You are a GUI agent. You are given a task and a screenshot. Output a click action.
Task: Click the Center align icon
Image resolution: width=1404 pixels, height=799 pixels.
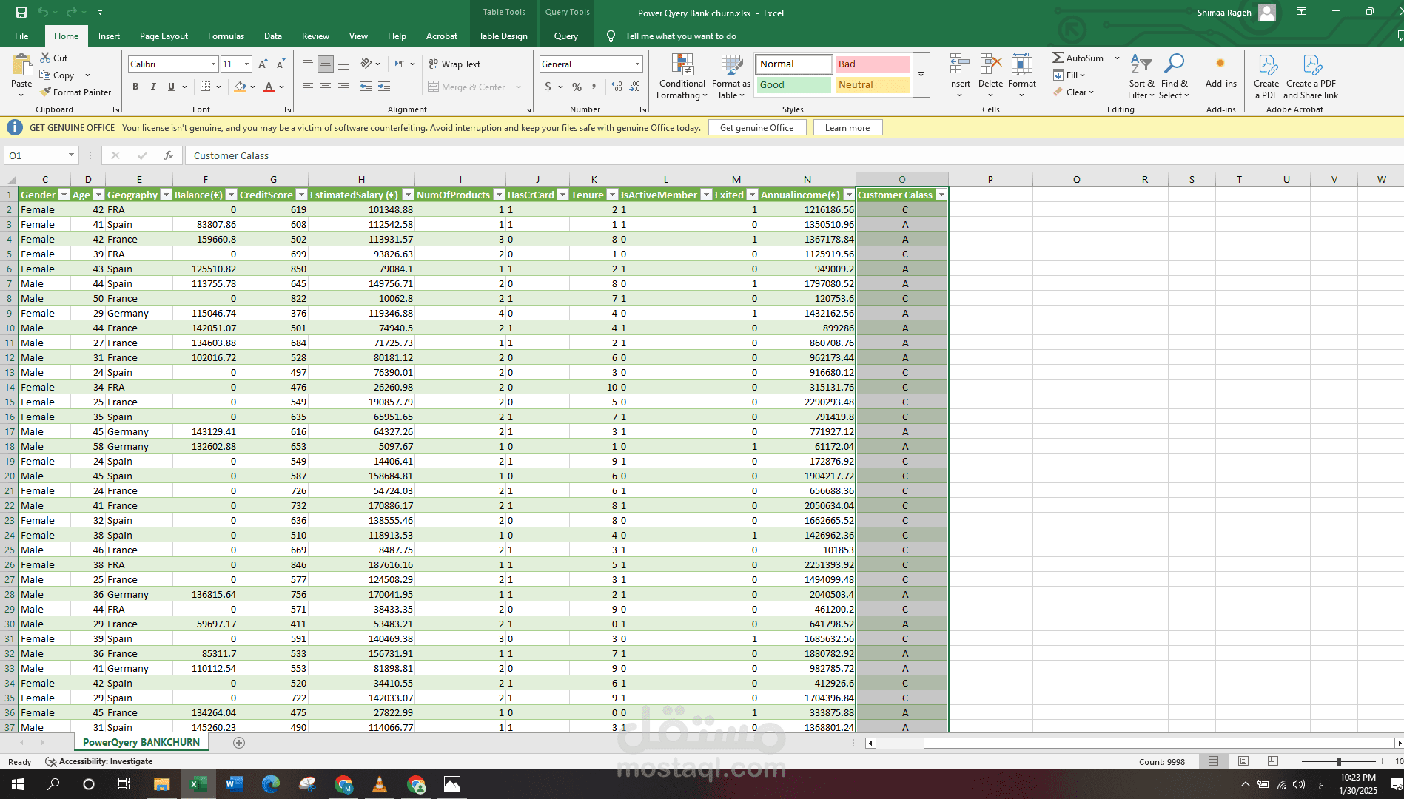(326, 87)
